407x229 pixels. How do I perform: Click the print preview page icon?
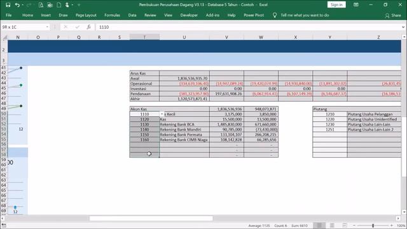tap(41, 4)
